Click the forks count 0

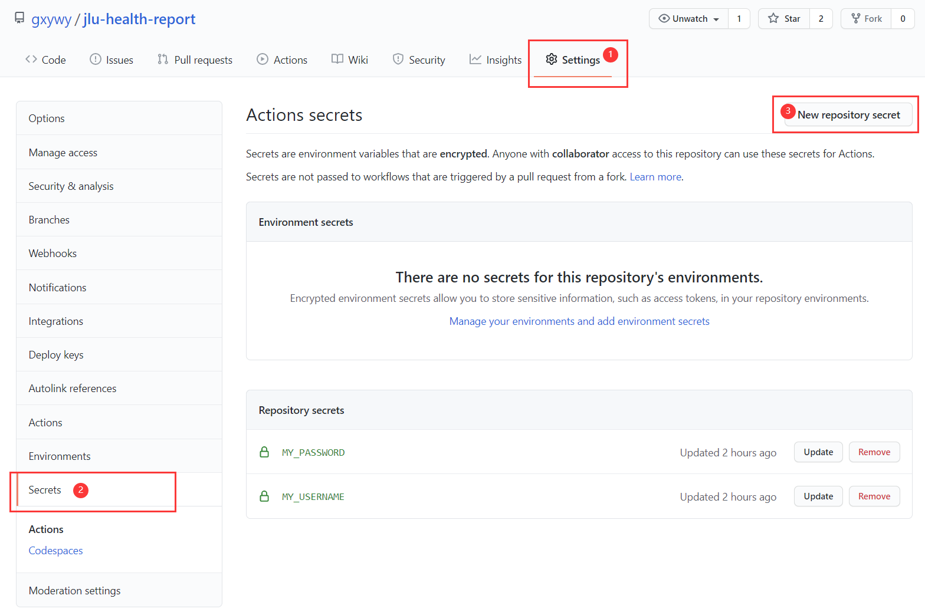[x=903, y=19]
